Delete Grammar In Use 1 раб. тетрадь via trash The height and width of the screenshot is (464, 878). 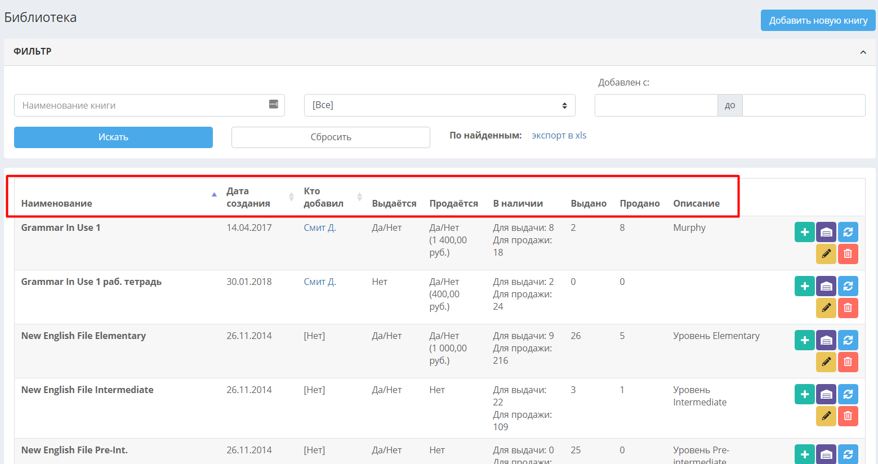pyautogui.click(x=848, y=308)
